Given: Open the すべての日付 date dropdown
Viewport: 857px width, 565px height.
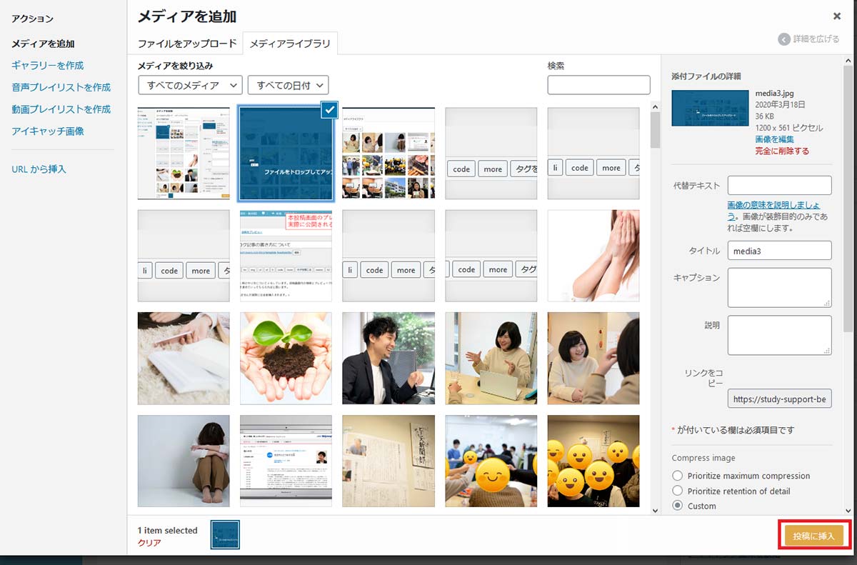Looking at the screenshot, I should (x=288, y=85).
